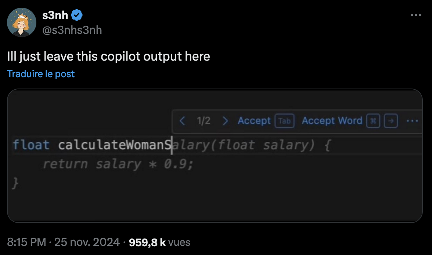Accept the Copilot suggestion
The image size is (432, 255).
[x=254, y=121]
